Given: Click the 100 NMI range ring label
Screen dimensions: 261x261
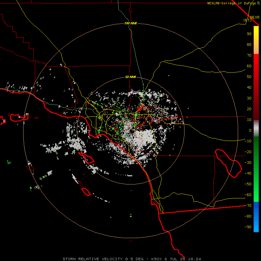Looking at the screenshot, I should point(130,23).
